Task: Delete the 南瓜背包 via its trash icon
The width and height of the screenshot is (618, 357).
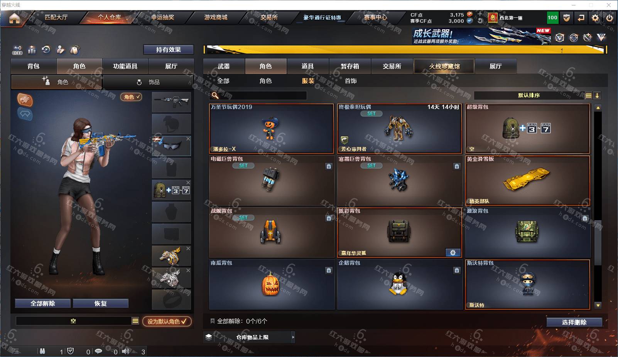Action: click(x=329, y=270)
